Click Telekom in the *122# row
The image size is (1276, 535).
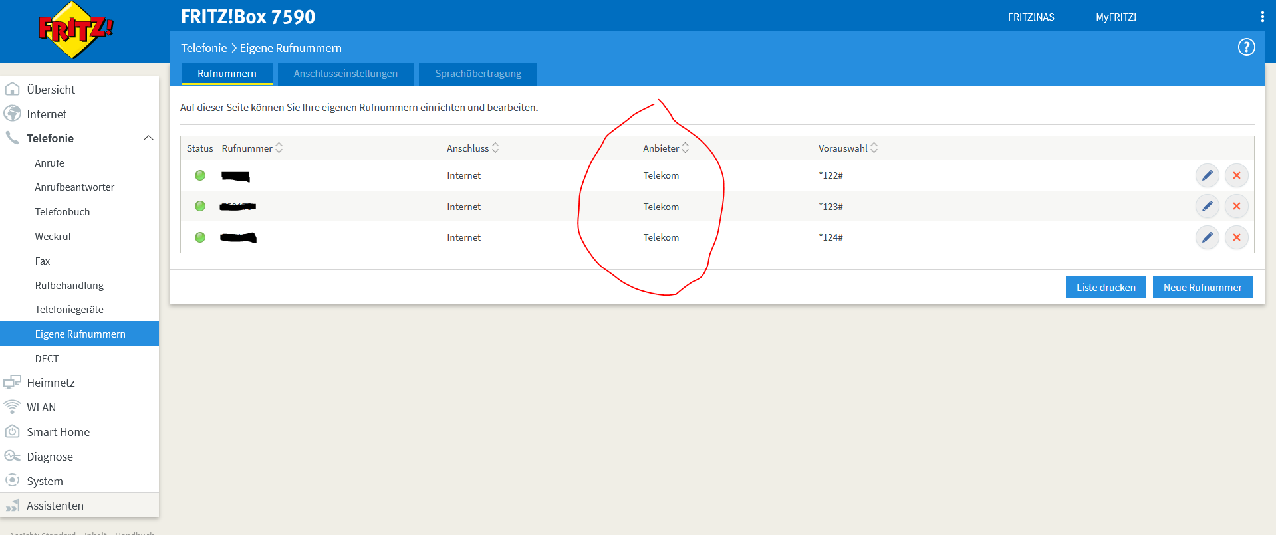point(661,175)
